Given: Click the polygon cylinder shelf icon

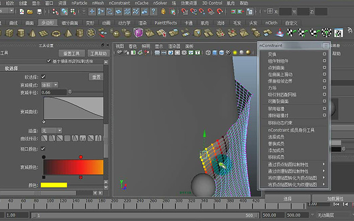Looking at the screenshot, I should point(21,33).
